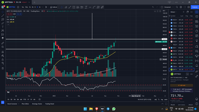Open chart settings gear icon
This screenshot has height=112, width=199.
tap(181, 7)
